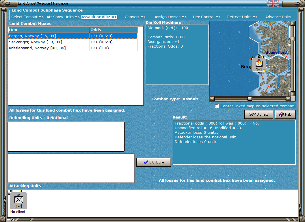The height and width of the screenshot is (222, 305).
Task: Click the +21 (1:0) odds cell for Kristiansand
Action: [114, 48]
